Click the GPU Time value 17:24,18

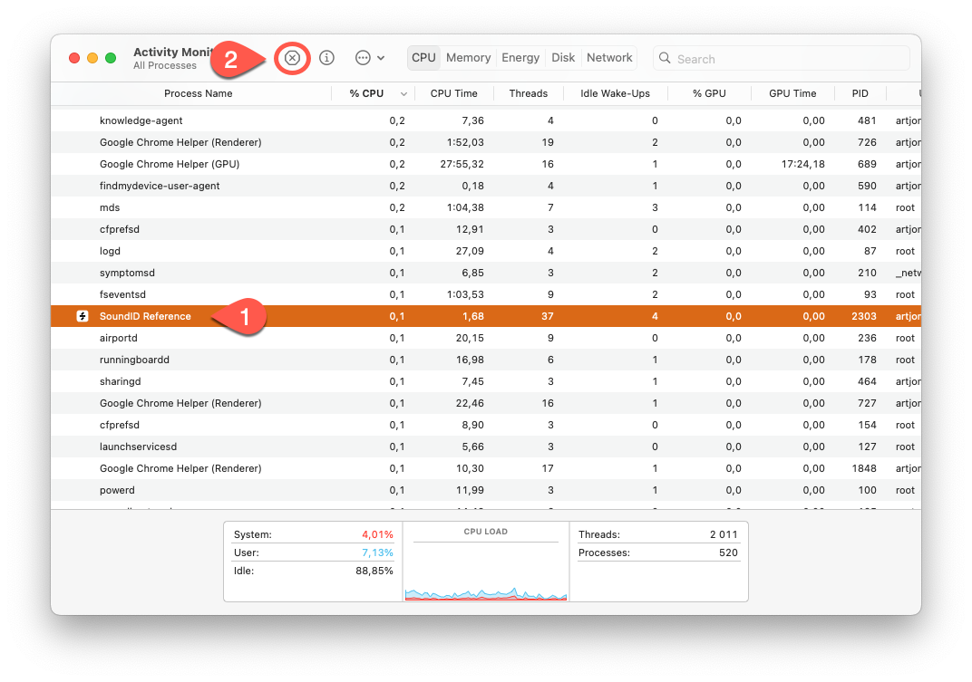pos(802,164)
